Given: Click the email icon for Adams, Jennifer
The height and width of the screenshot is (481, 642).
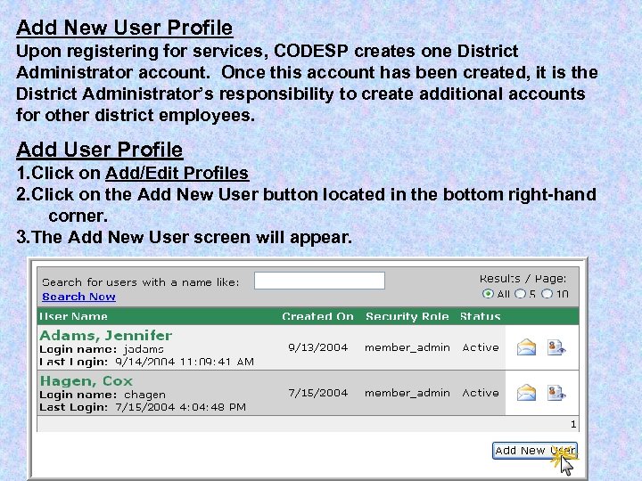Looking at the screenshot, I should [x=526, y=347].
